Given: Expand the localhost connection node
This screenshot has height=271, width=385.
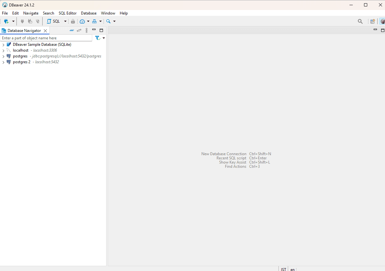Looking at the screenshot, I should [x=3, y=51].
